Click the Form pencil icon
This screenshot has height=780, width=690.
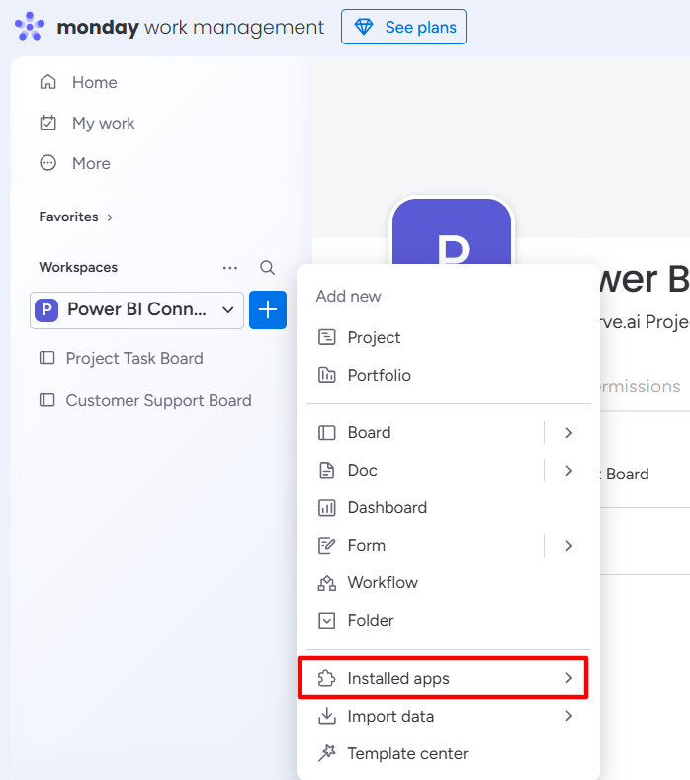(x=327, y=545)
